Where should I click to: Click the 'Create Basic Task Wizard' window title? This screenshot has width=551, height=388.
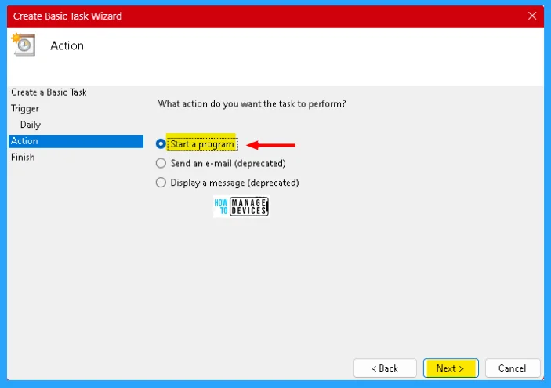coord(67,16)
